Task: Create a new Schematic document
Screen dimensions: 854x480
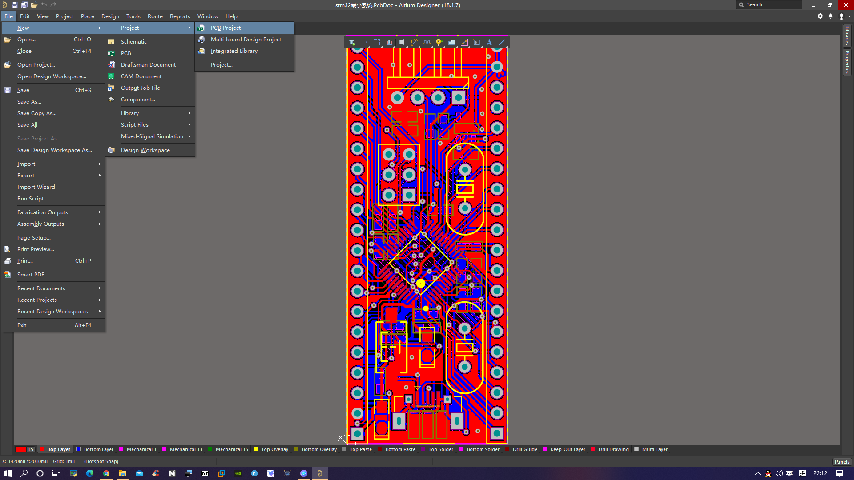Action: [x=150, y=41]
